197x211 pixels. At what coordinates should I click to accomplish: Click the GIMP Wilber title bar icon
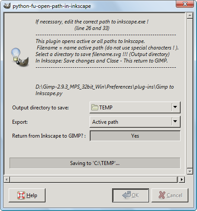coord(7,6)
